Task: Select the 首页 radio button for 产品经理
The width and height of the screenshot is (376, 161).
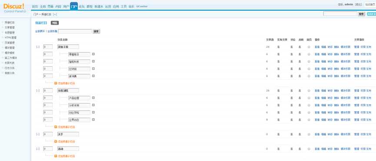Action: (309, 98)
